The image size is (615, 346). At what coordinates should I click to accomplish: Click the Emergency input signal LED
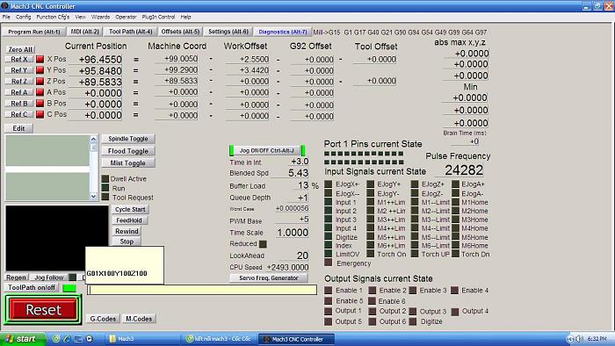click(329, 263)
